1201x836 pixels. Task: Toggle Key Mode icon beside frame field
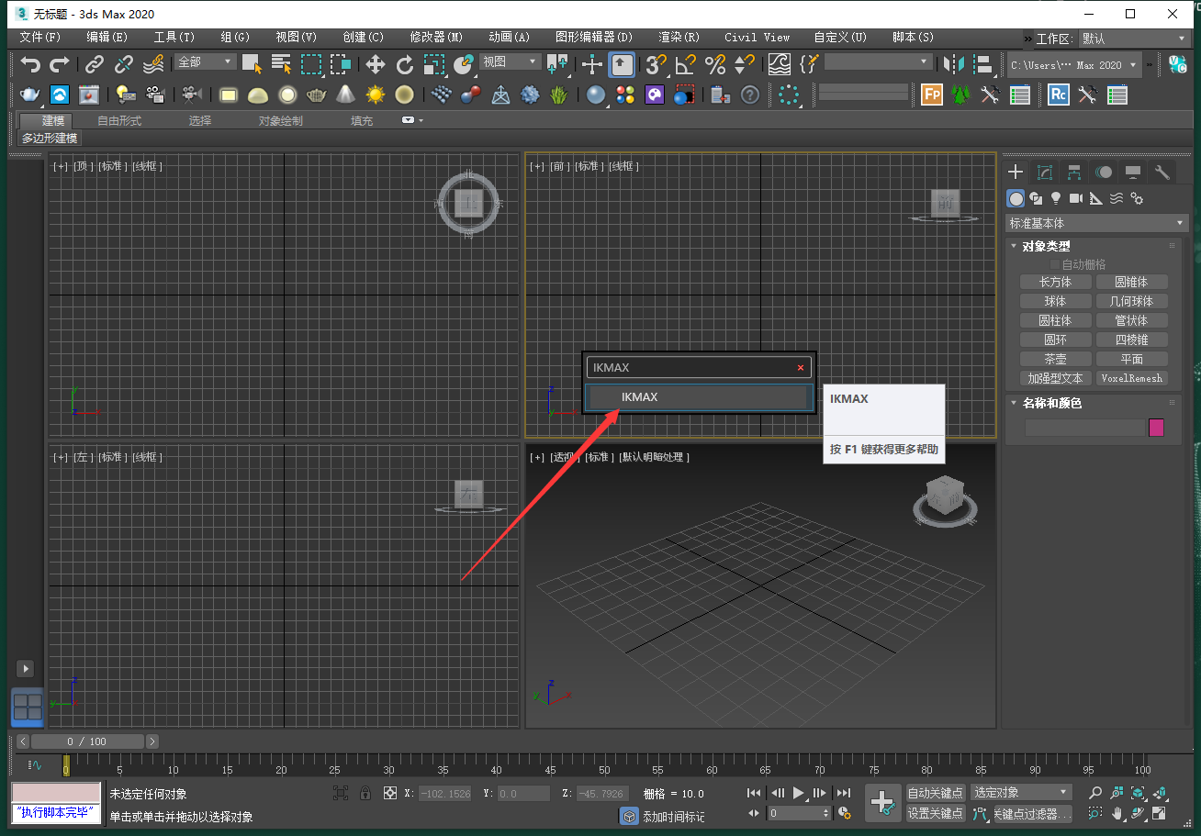(x=754, y=813)
